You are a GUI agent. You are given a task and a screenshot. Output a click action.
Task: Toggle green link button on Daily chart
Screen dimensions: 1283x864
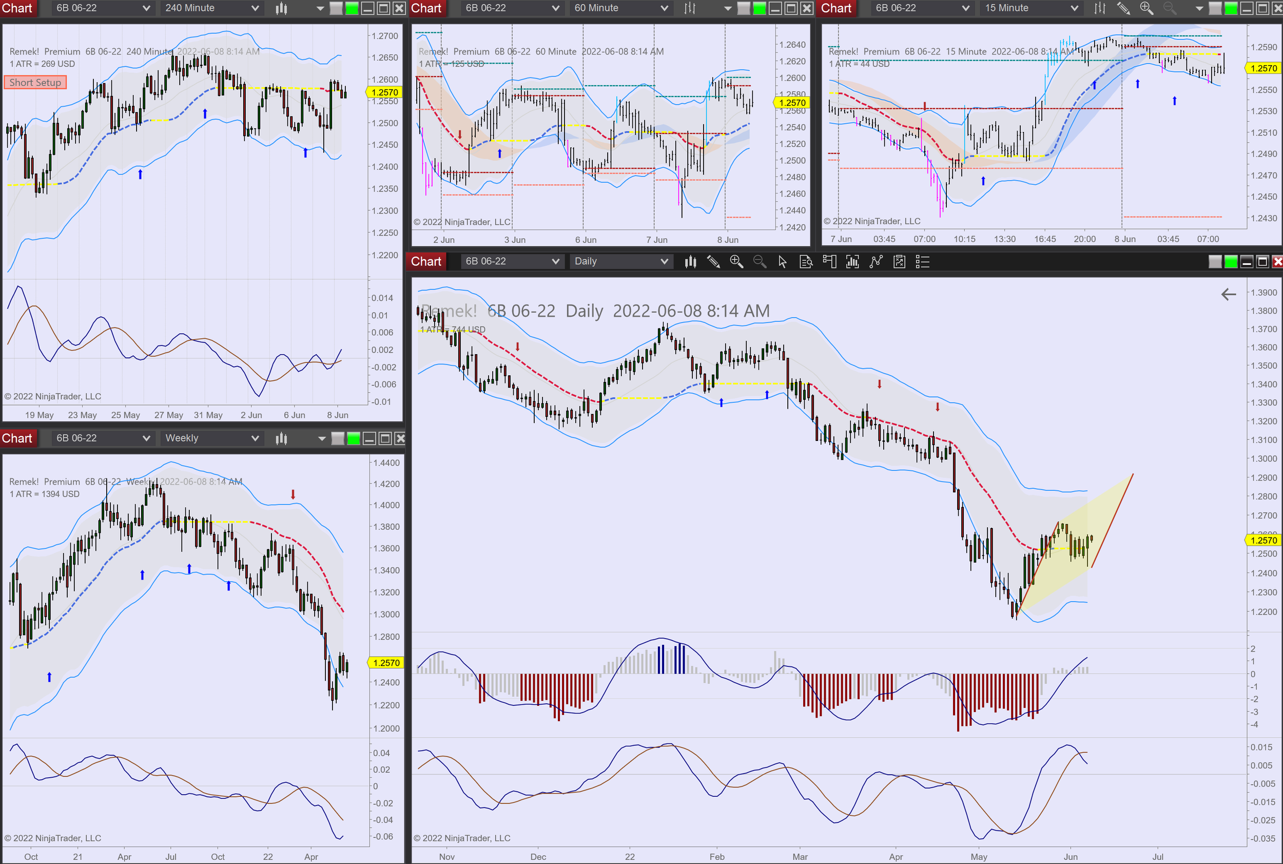(x=1231, y=262)
